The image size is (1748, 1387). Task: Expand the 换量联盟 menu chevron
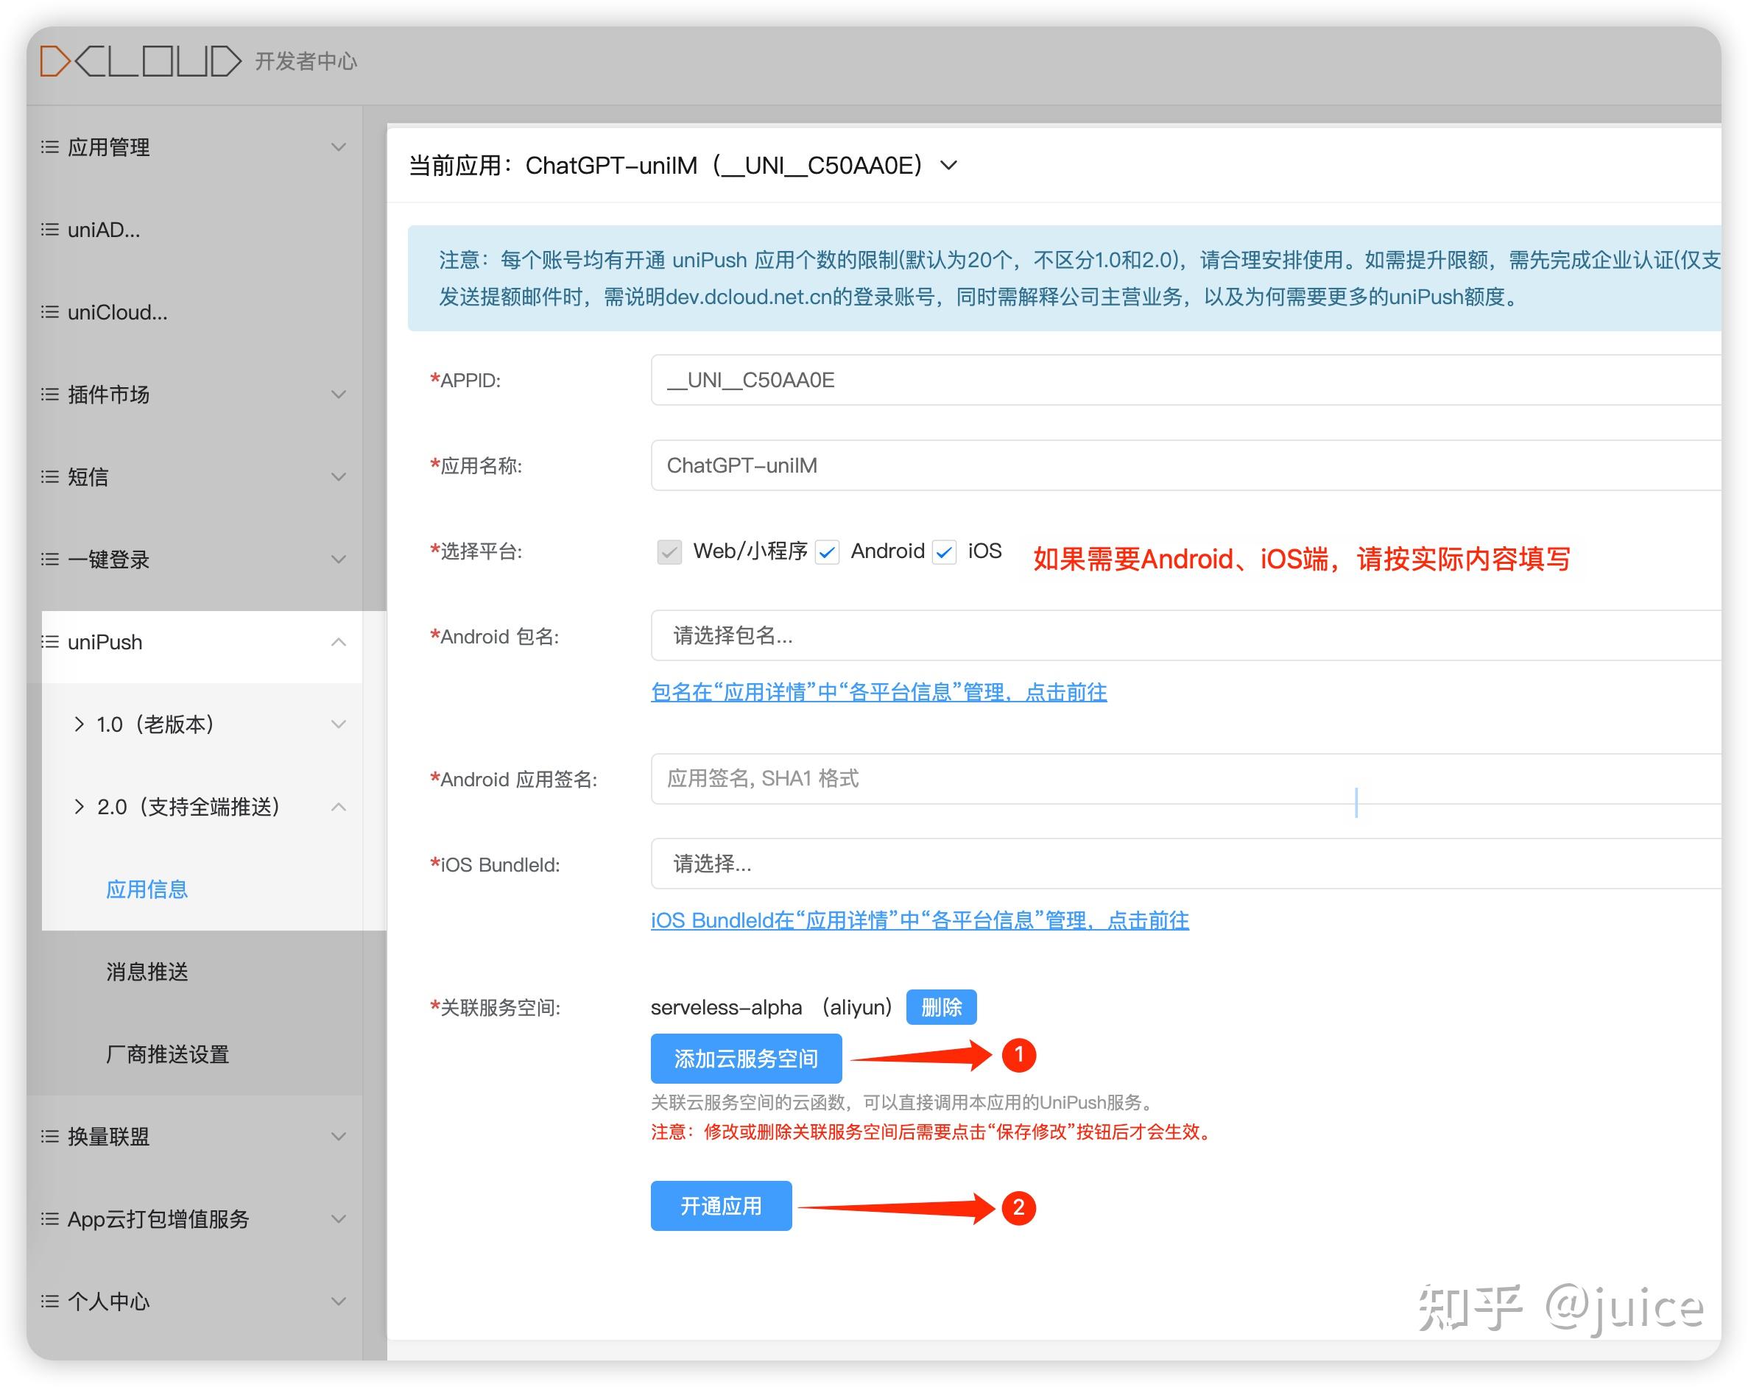point(339,1137)
